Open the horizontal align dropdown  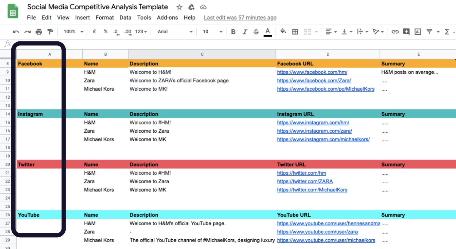tap(331, 32)
